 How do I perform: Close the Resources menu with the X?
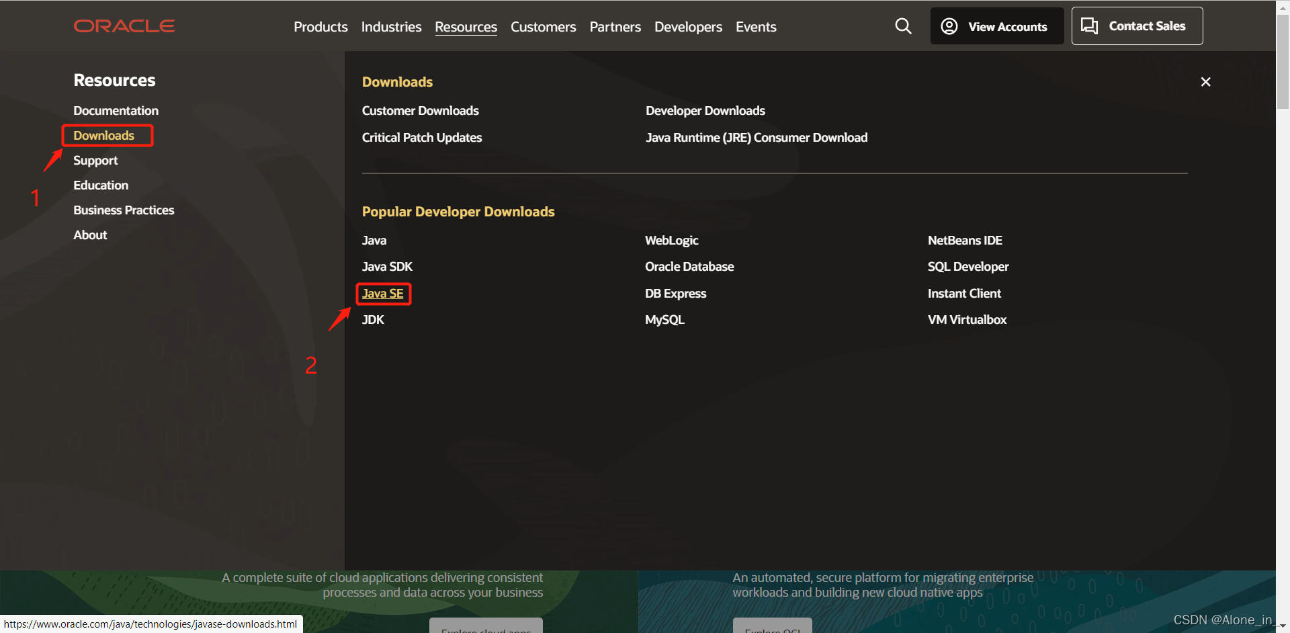coord(1206,82)
